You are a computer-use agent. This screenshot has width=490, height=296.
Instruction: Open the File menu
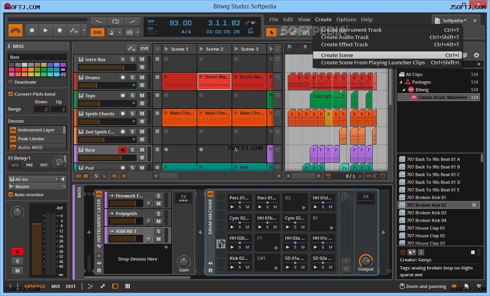(x=274, y=19)
